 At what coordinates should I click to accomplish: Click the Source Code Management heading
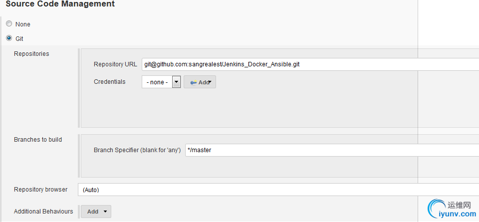60,4
